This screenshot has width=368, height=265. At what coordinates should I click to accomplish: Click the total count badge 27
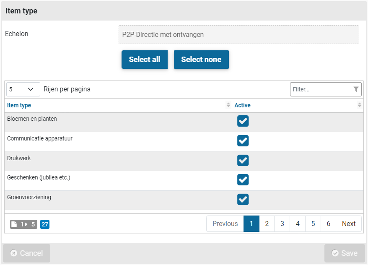(x=45, y=224)
